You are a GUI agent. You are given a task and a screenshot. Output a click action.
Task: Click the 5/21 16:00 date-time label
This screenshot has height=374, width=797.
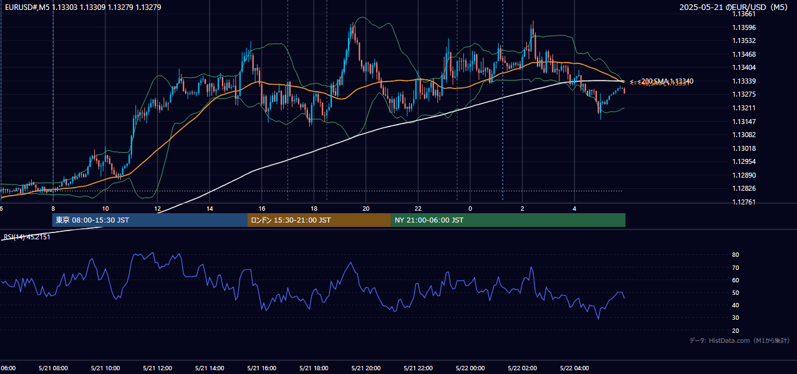(262, 368)
